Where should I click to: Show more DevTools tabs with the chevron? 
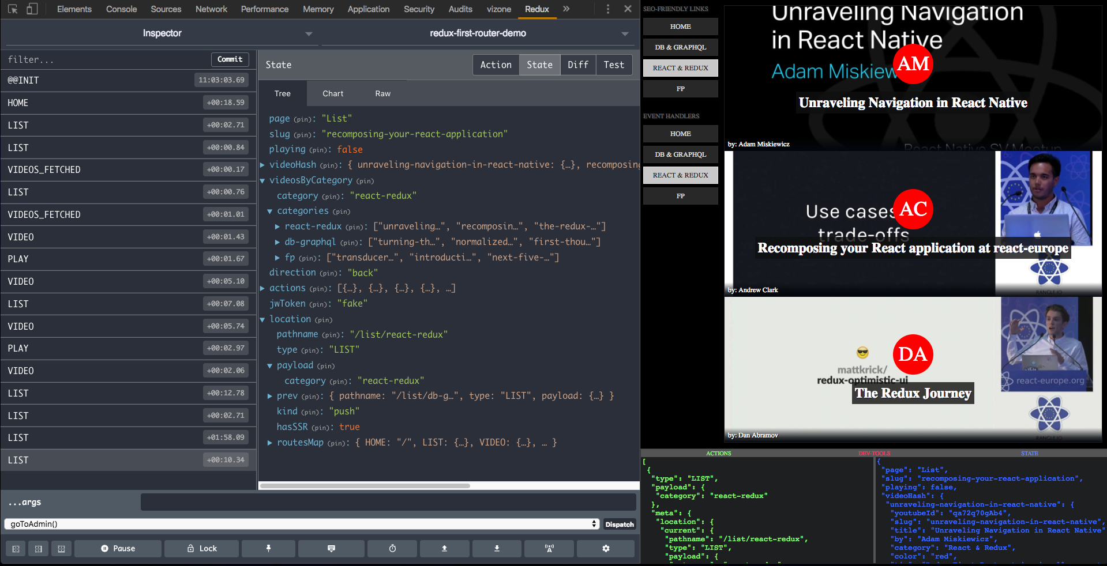566,9
